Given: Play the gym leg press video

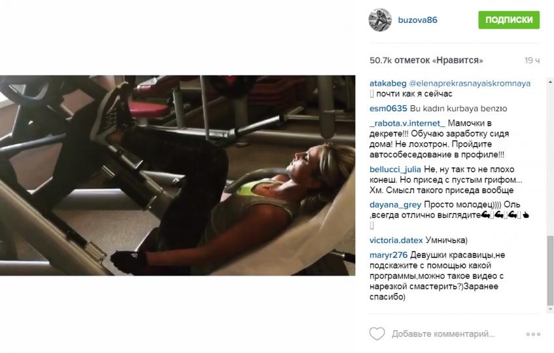Looking at the screenshot, I should tap(177, 176).
